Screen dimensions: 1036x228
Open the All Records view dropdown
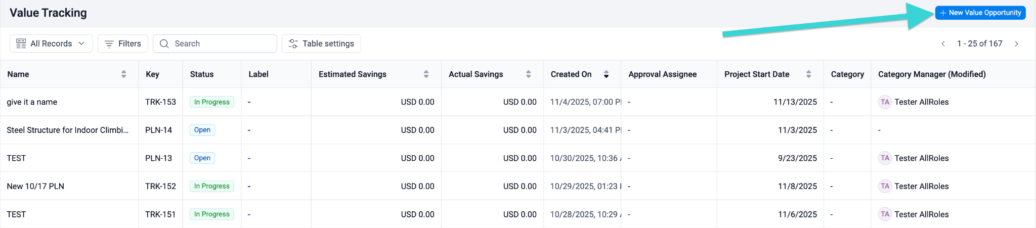[51, 43]
